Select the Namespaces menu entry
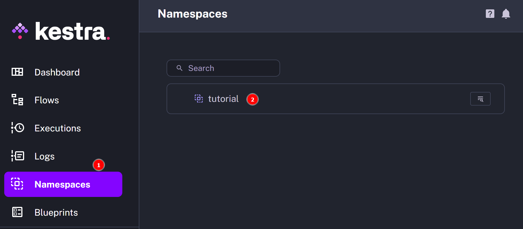 click(62, 184)
